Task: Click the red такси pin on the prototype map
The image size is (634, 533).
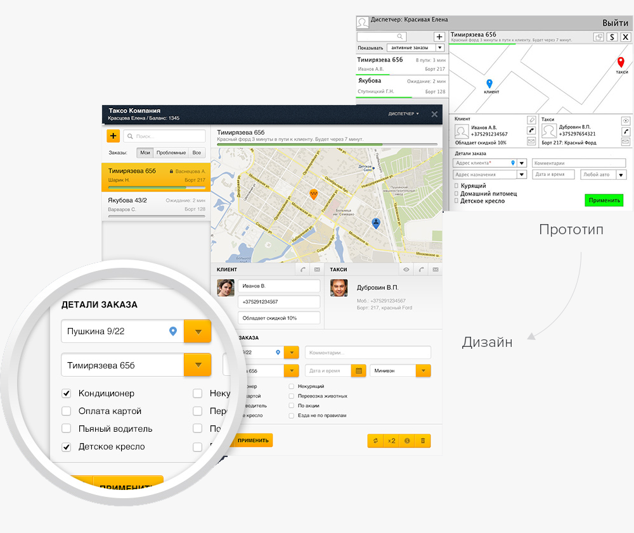Action: 621,61
